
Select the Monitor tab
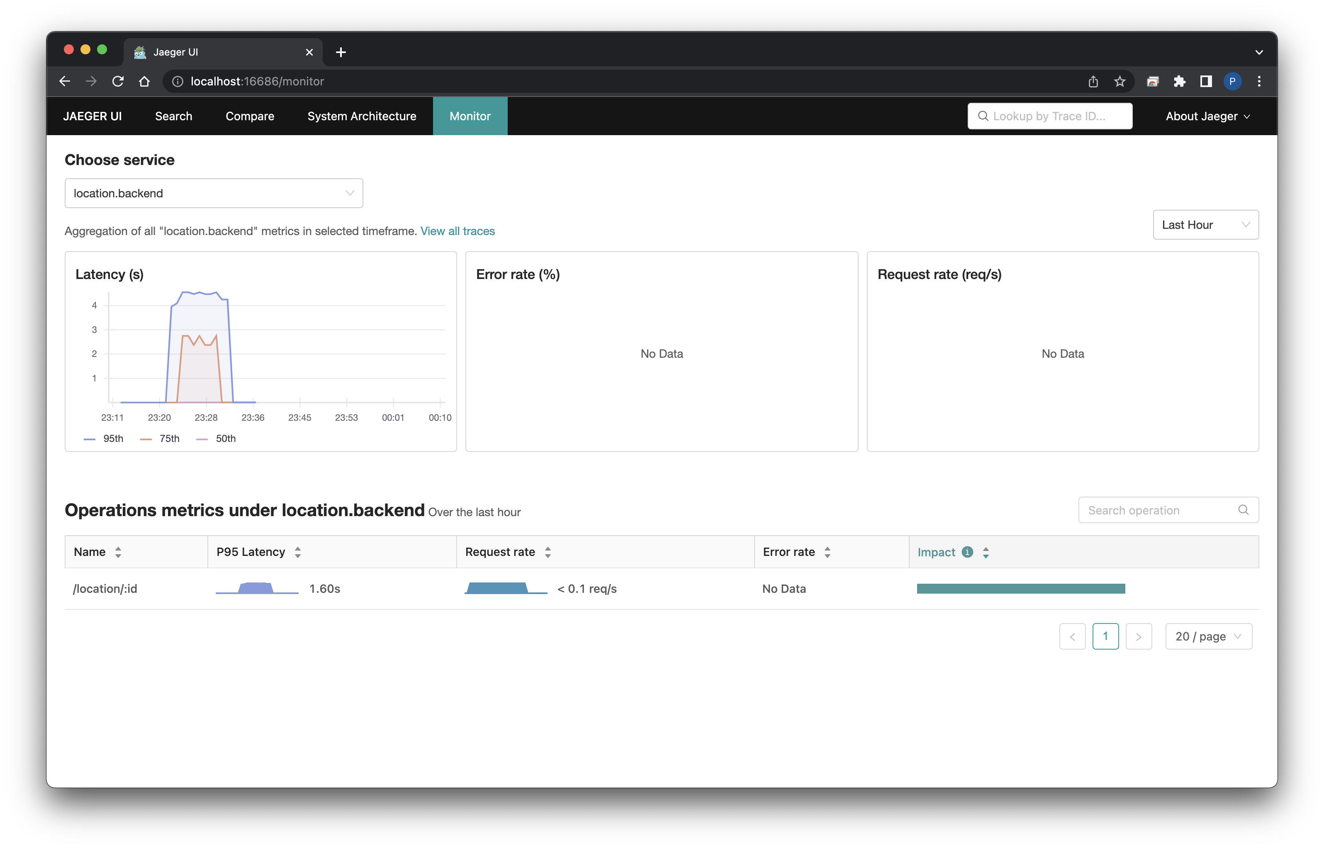tap(470, 116)
